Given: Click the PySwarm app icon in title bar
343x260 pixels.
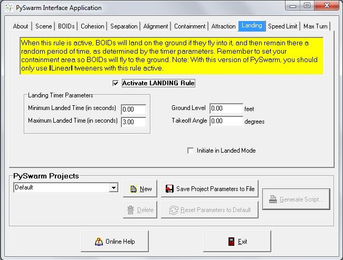Looking at the screenshot, I should coord(9,8).
